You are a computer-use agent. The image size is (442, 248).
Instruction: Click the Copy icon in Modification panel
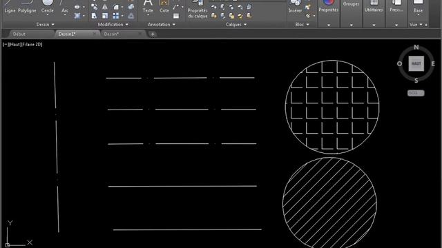pyautogui.click(x=94, y=7)
